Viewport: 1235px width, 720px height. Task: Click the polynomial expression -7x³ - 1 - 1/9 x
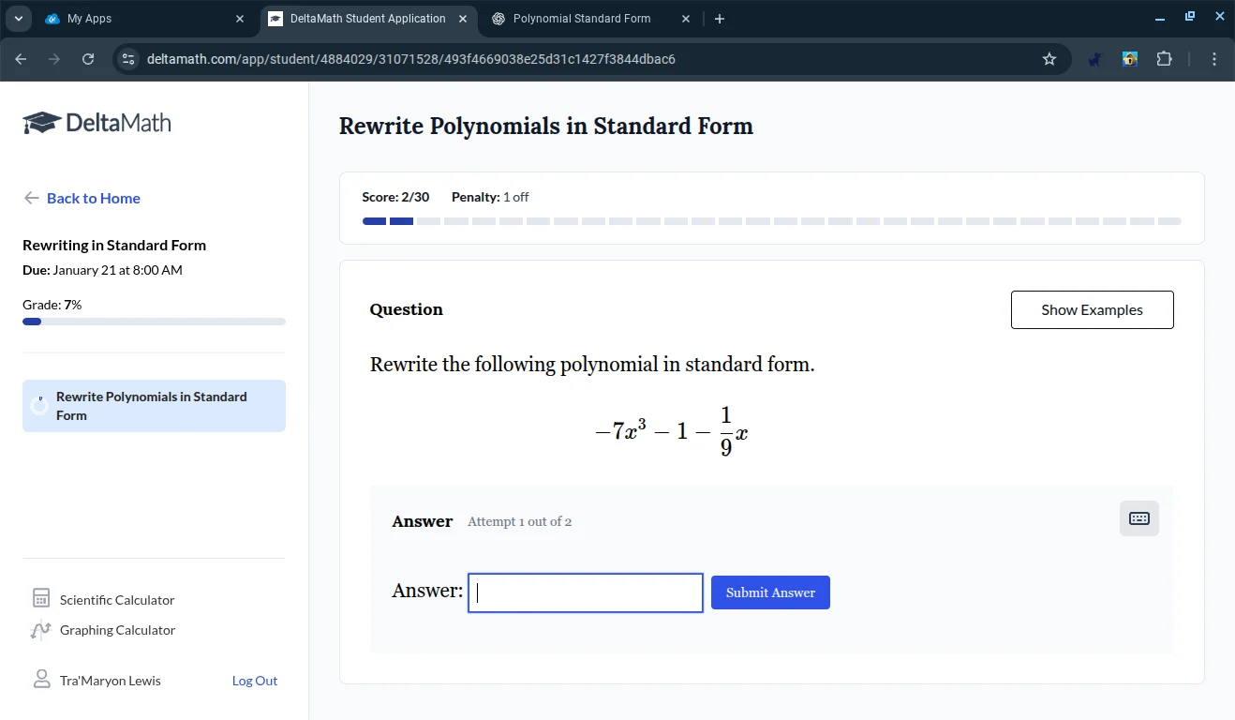(x=672, y=430)
